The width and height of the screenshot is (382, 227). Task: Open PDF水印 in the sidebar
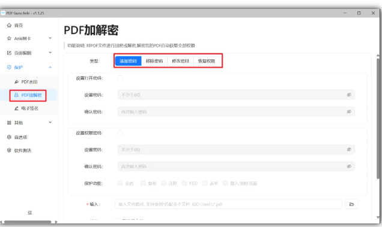tap(29, 82)
